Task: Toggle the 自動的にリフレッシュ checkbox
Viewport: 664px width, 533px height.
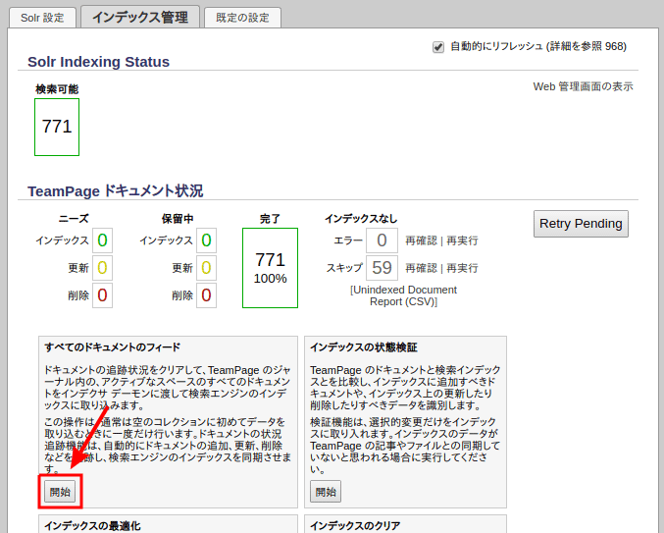Action: 438,47
